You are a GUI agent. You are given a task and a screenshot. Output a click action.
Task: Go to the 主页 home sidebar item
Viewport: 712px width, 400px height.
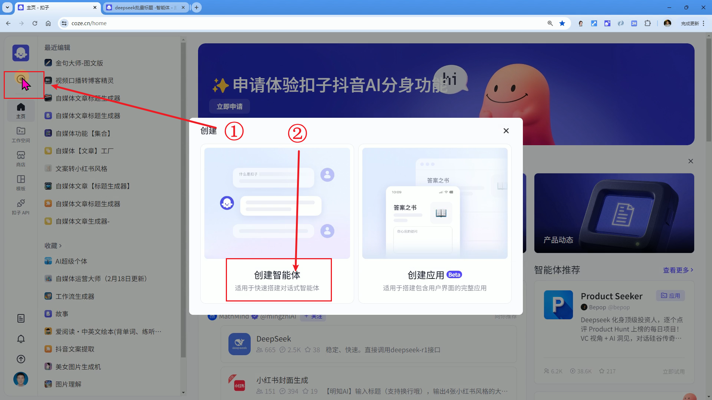pos(21,111)
